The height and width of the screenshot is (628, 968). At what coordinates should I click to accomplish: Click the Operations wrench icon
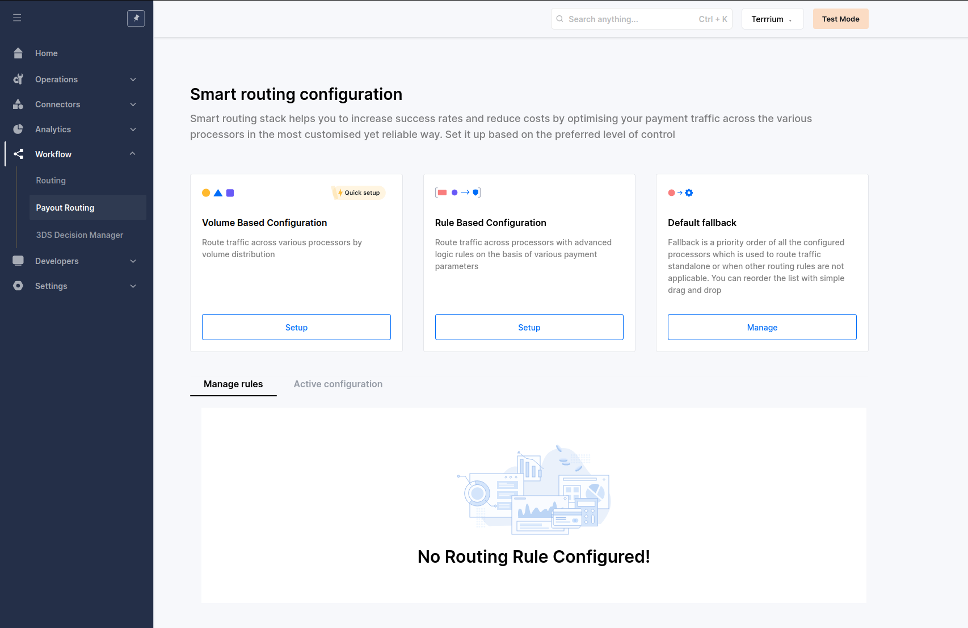[18, 79]
